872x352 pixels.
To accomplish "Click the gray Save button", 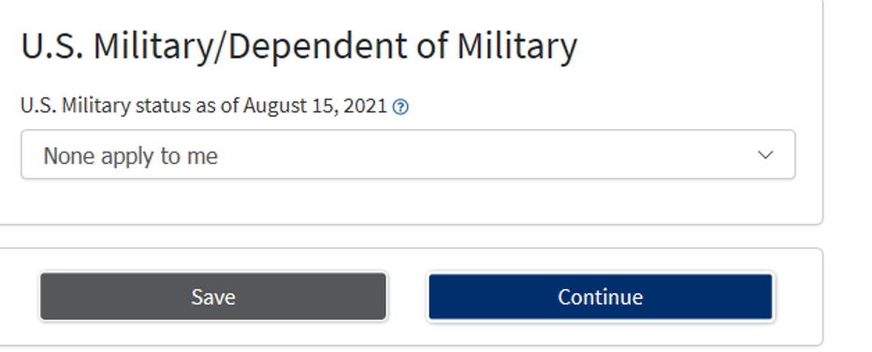I will click(213, 297).
